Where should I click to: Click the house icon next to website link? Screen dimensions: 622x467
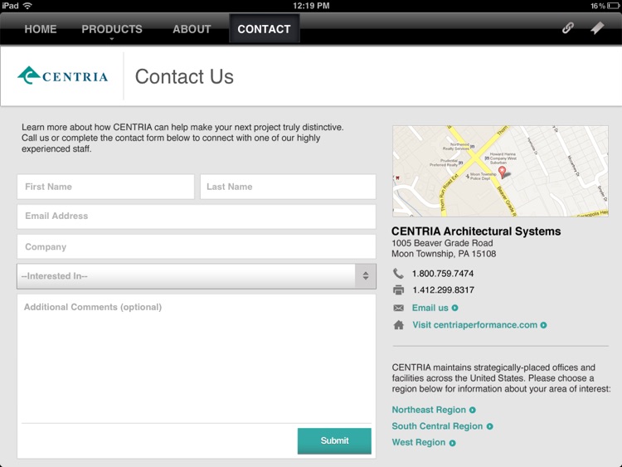[x=398, y=325]
